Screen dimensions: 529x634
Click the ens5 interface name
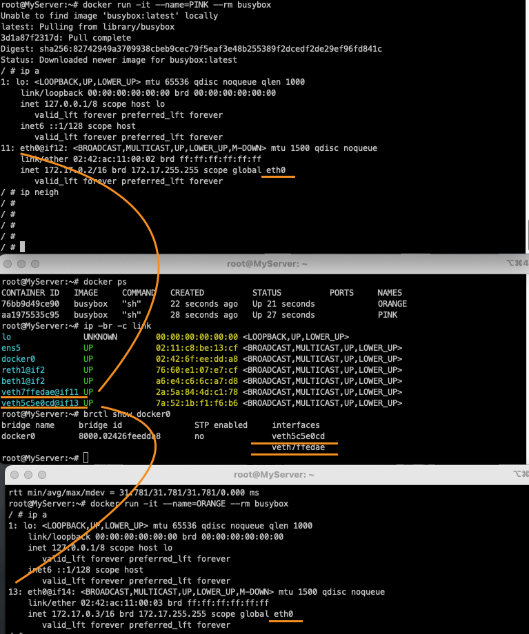pos(11,348)
